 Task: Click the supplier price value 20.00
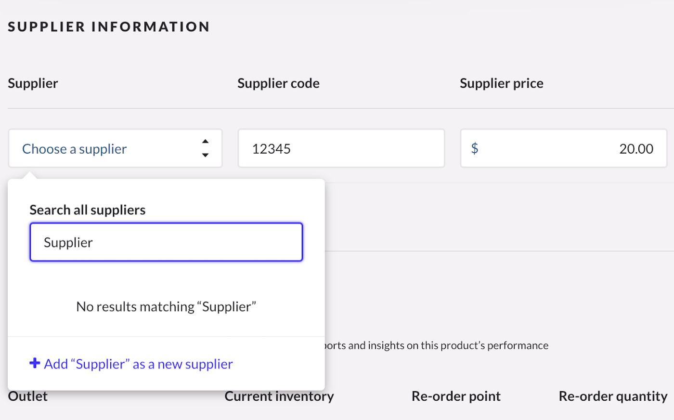pyautogui.click(x=635, y=149)
